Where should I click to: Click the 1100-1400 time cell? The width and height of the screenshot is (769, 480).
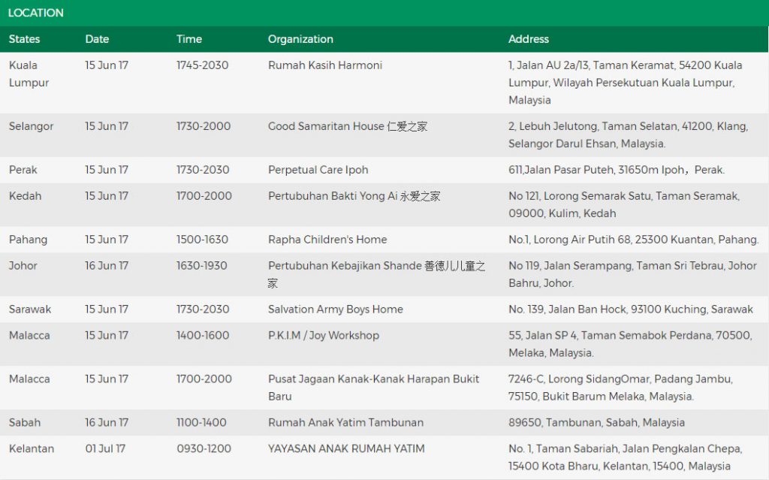[201, 423]
